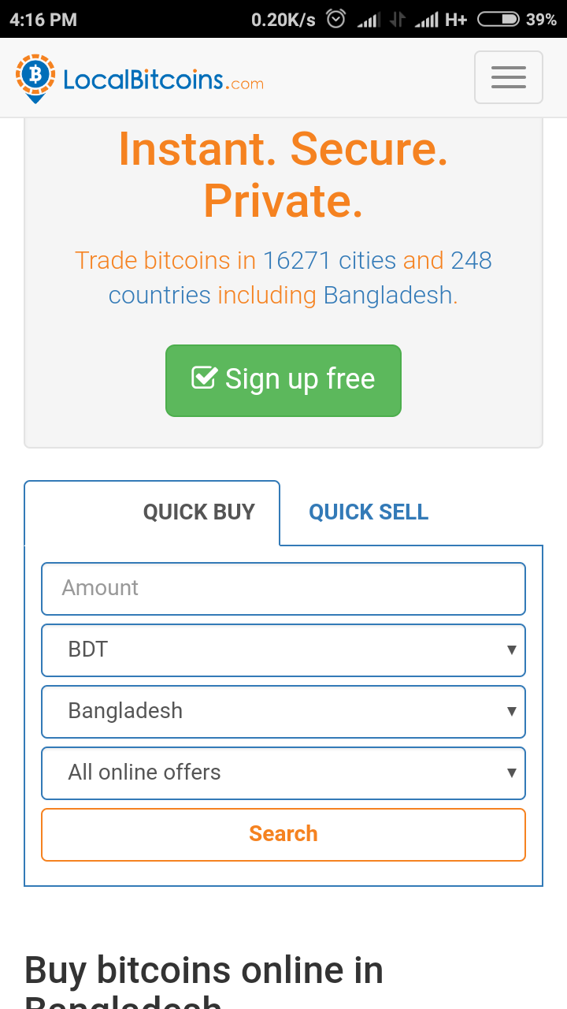Tap the second SIM signal bars icon

pos(426,20)
